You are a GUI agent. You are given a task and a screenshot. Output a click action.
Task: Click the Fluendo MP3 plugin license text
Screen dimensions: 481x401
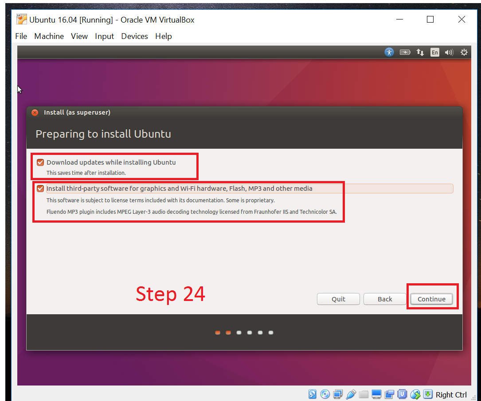coord(192,212)
